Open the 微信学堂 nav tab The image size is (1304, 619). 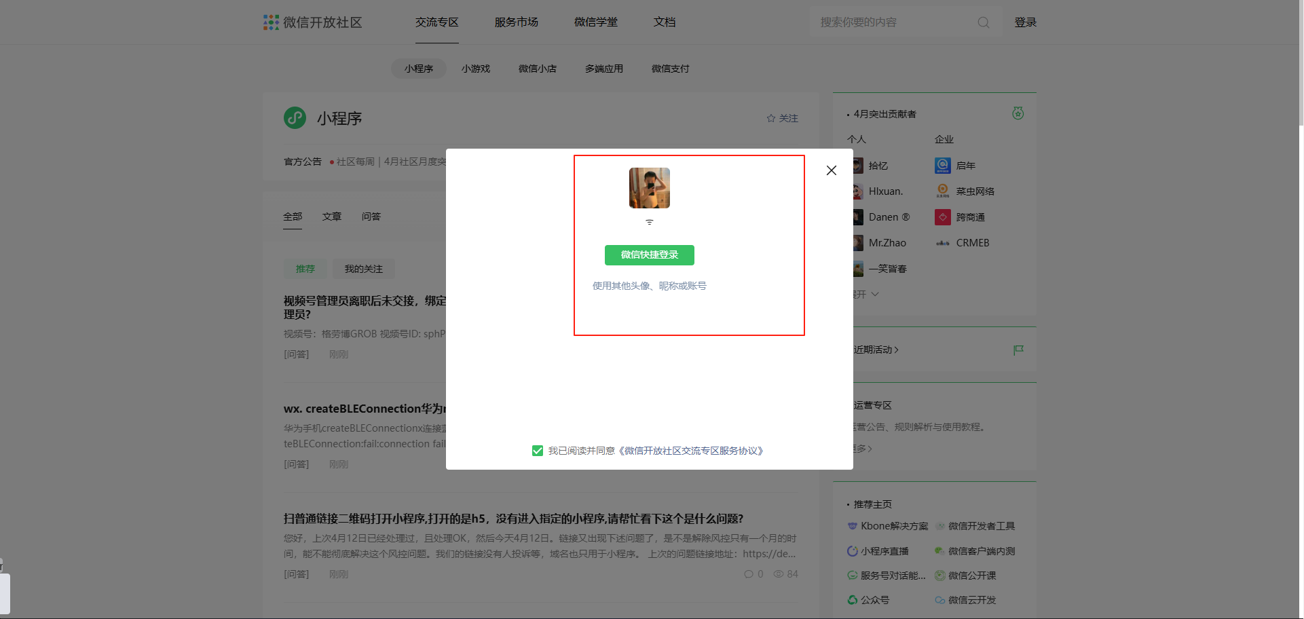click(x=596, y=22)
